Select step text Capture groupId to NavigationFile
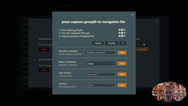Screen dimensions: 188x106 [78, 36]
